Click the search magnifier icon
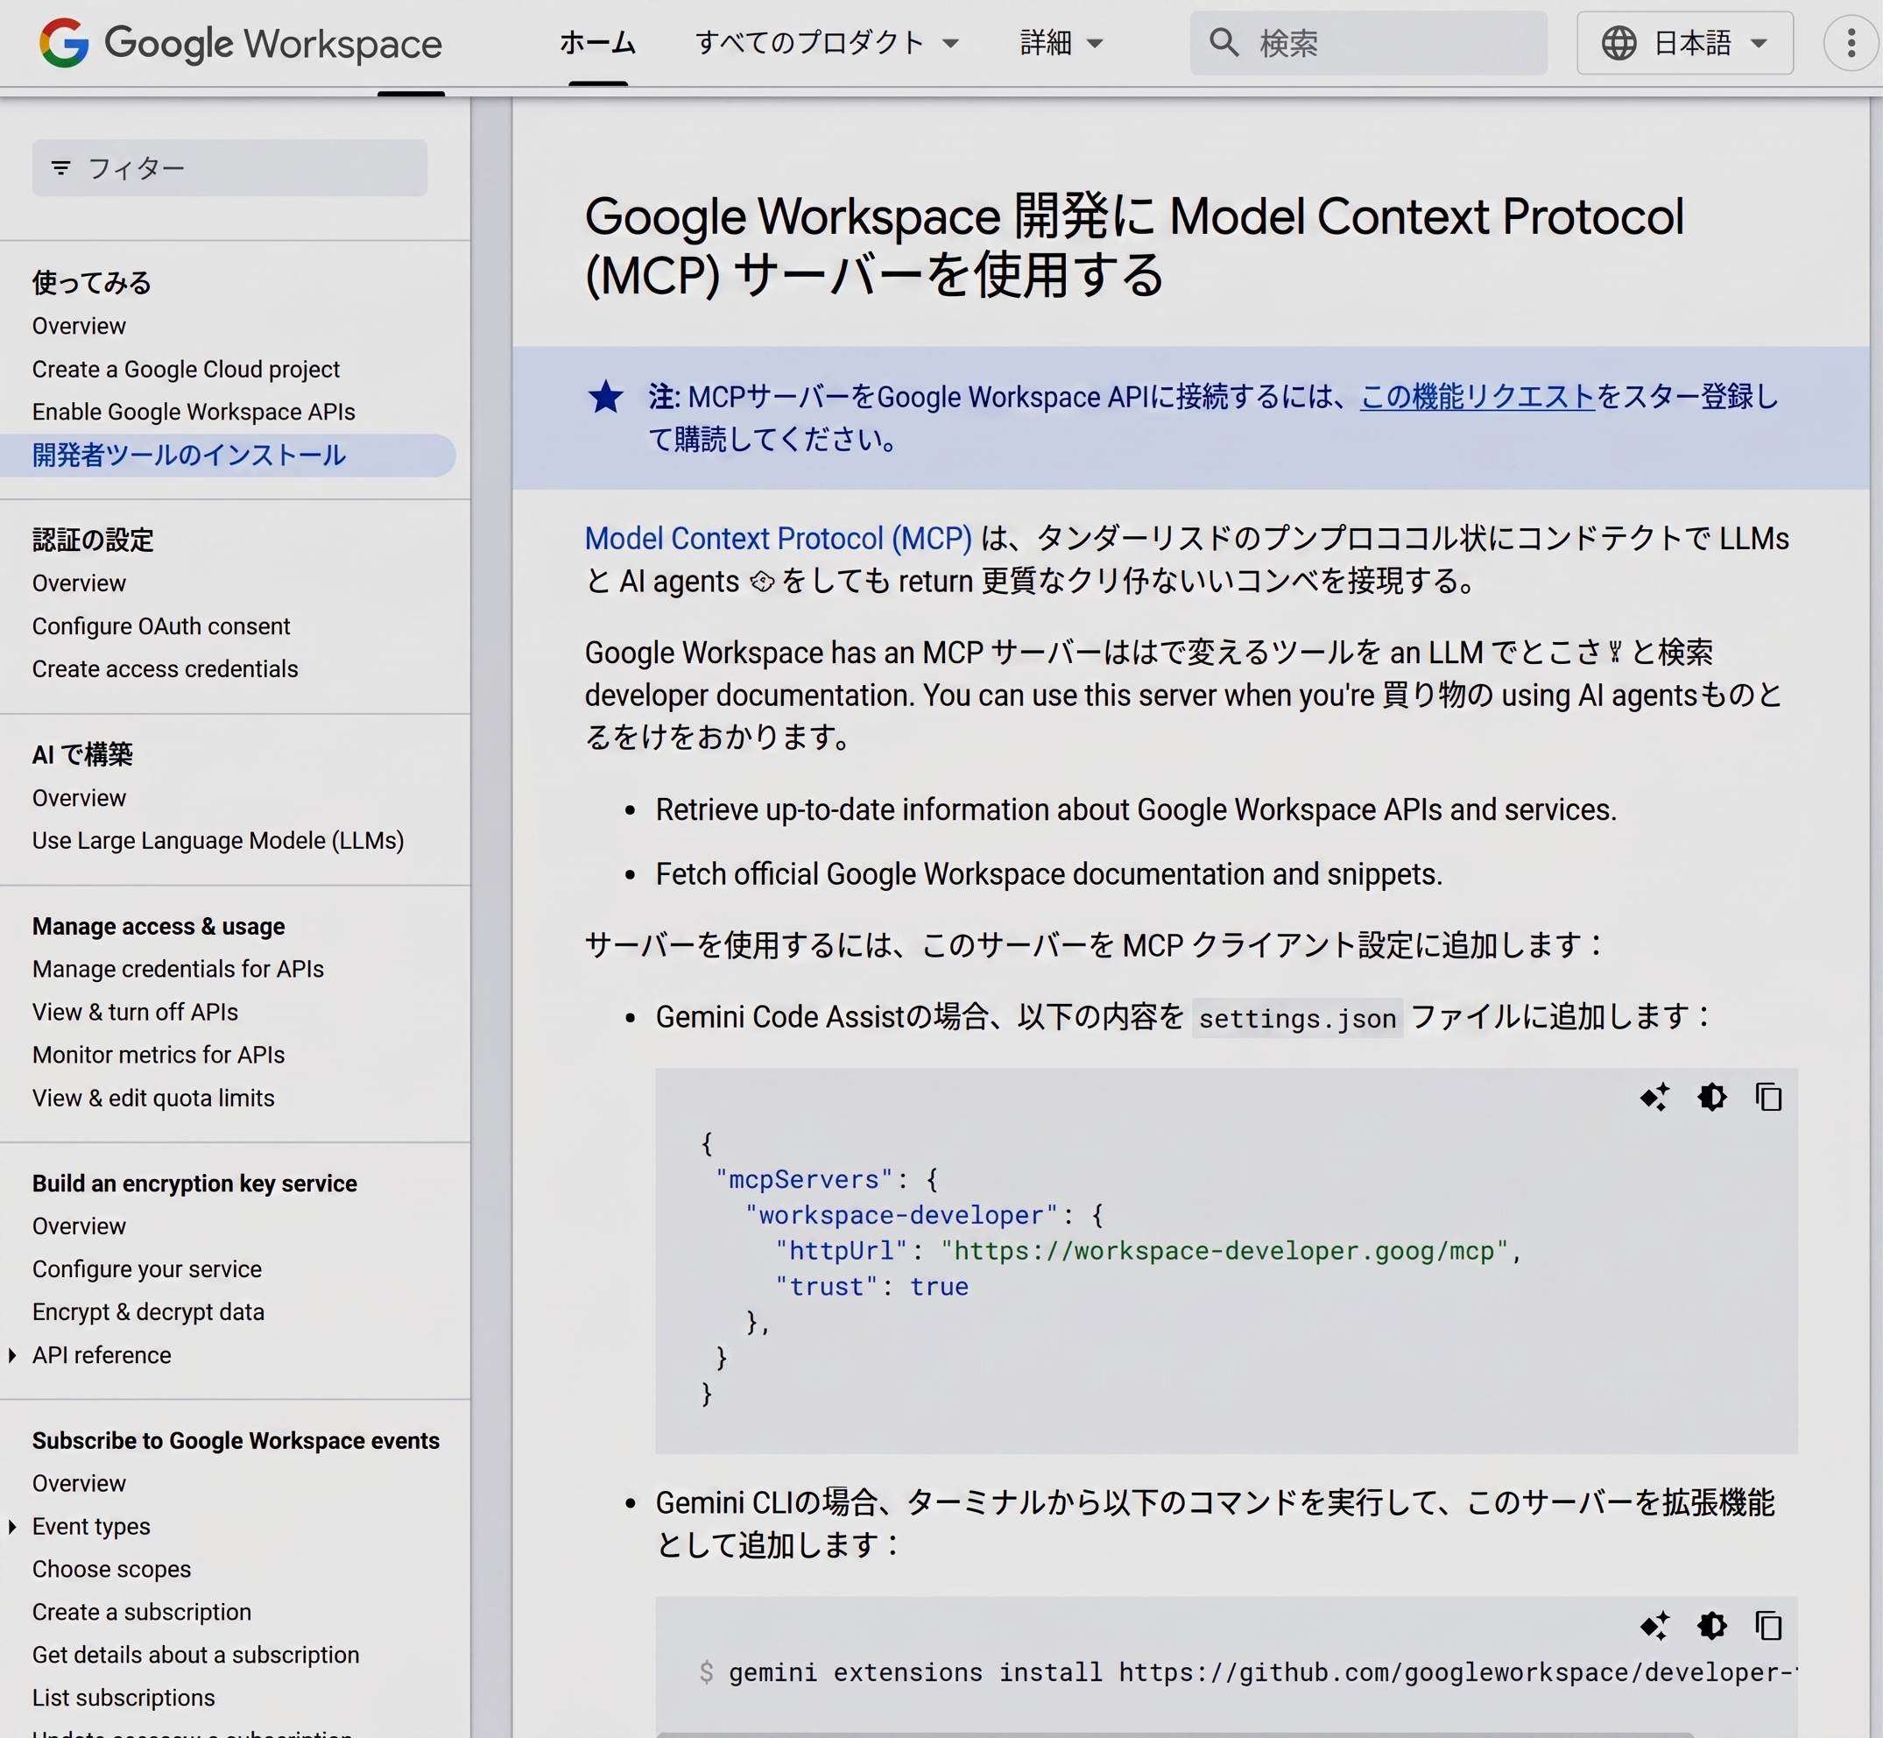 click(x=1223, y=42)
